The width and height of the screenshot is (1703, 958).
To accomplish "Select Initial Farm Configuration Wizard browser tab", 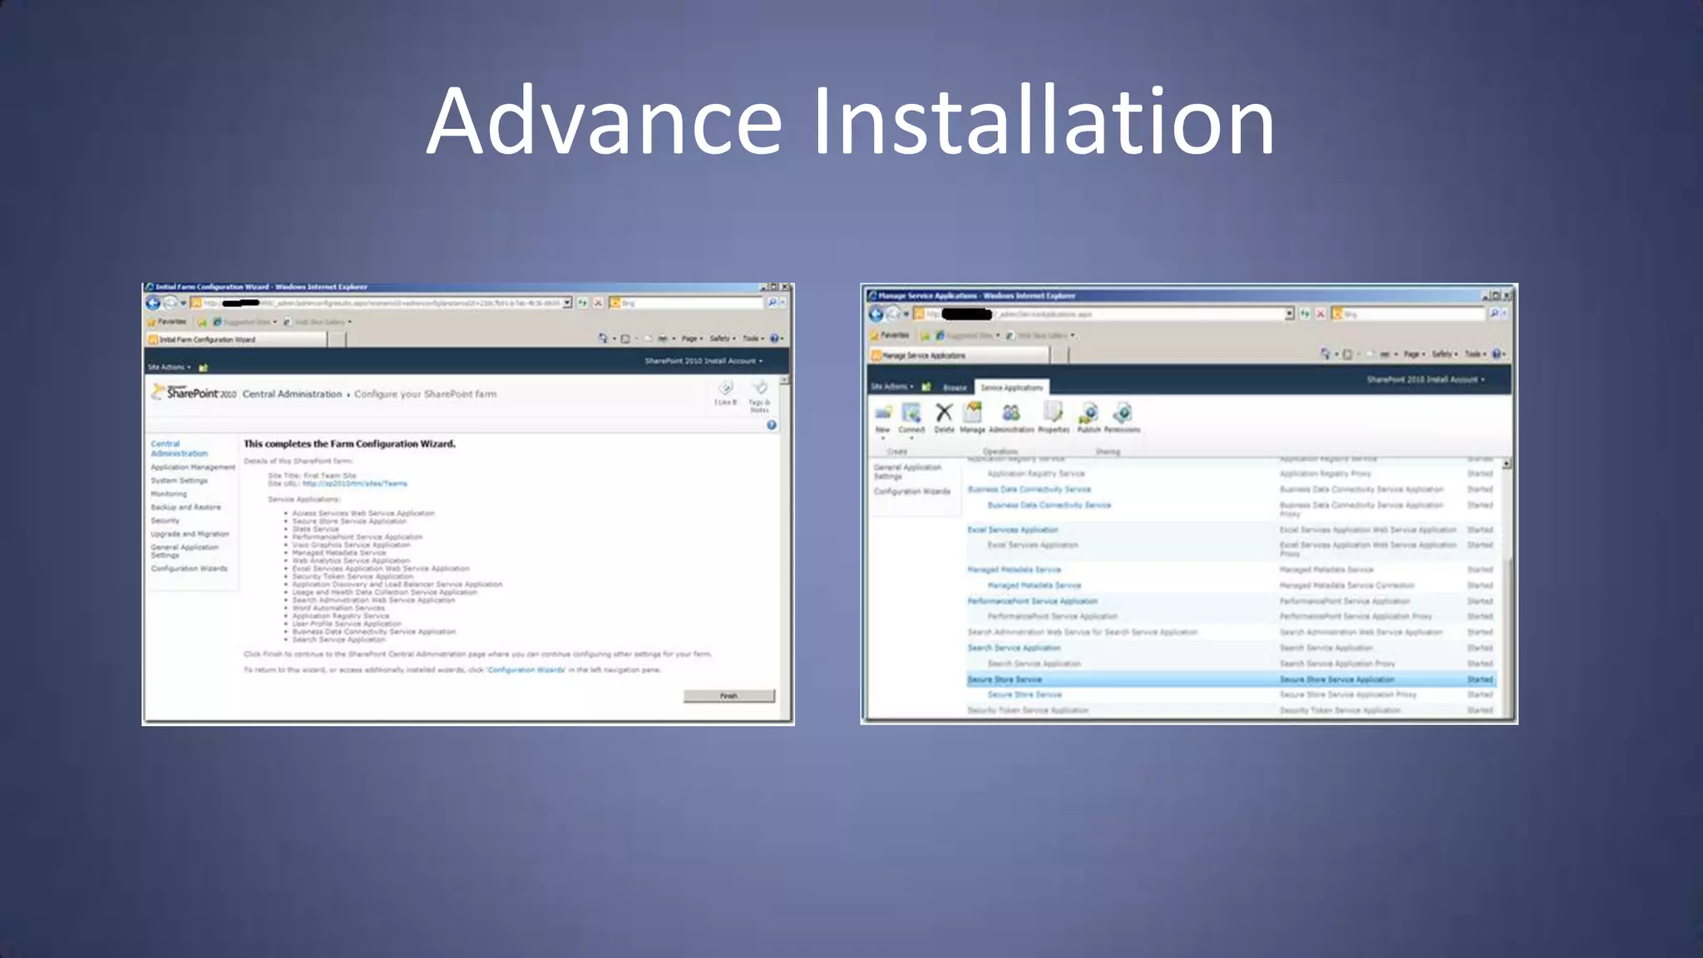I will pos(237,339).
